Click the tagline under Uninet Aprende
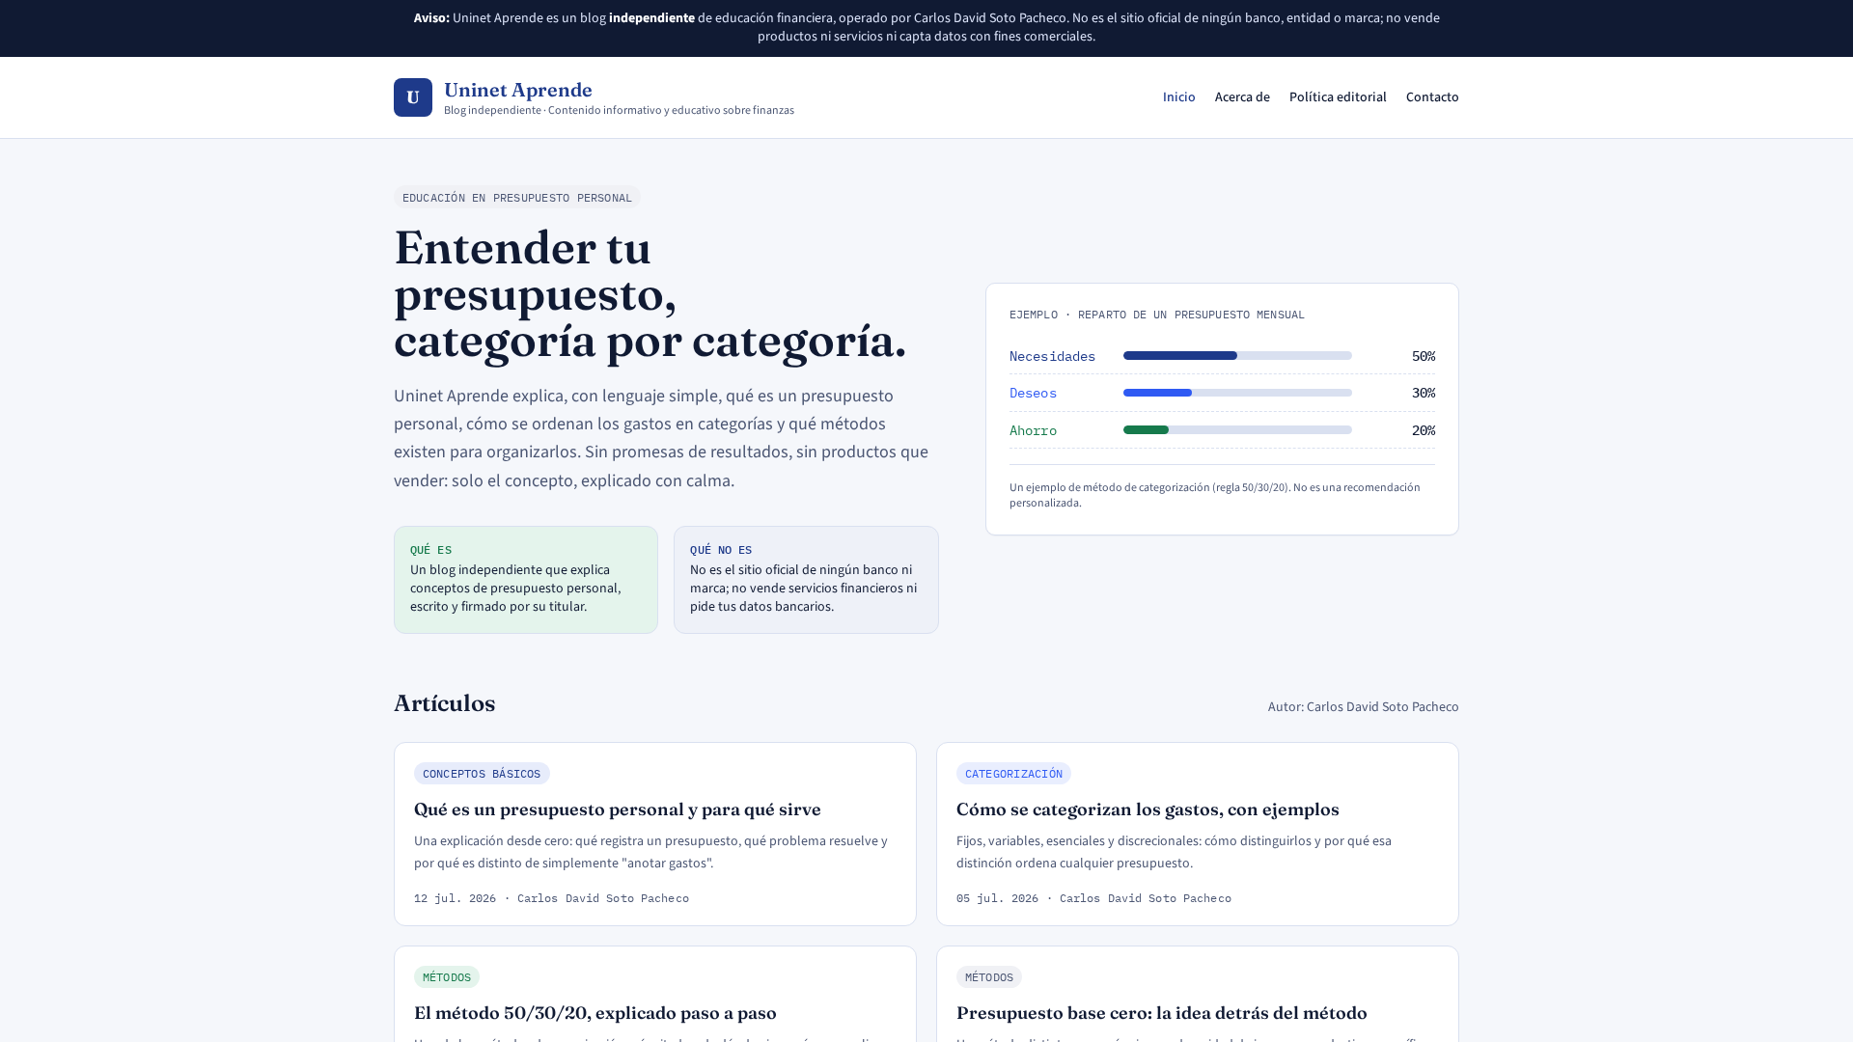1853x1042 pixels. click(619, 110)
